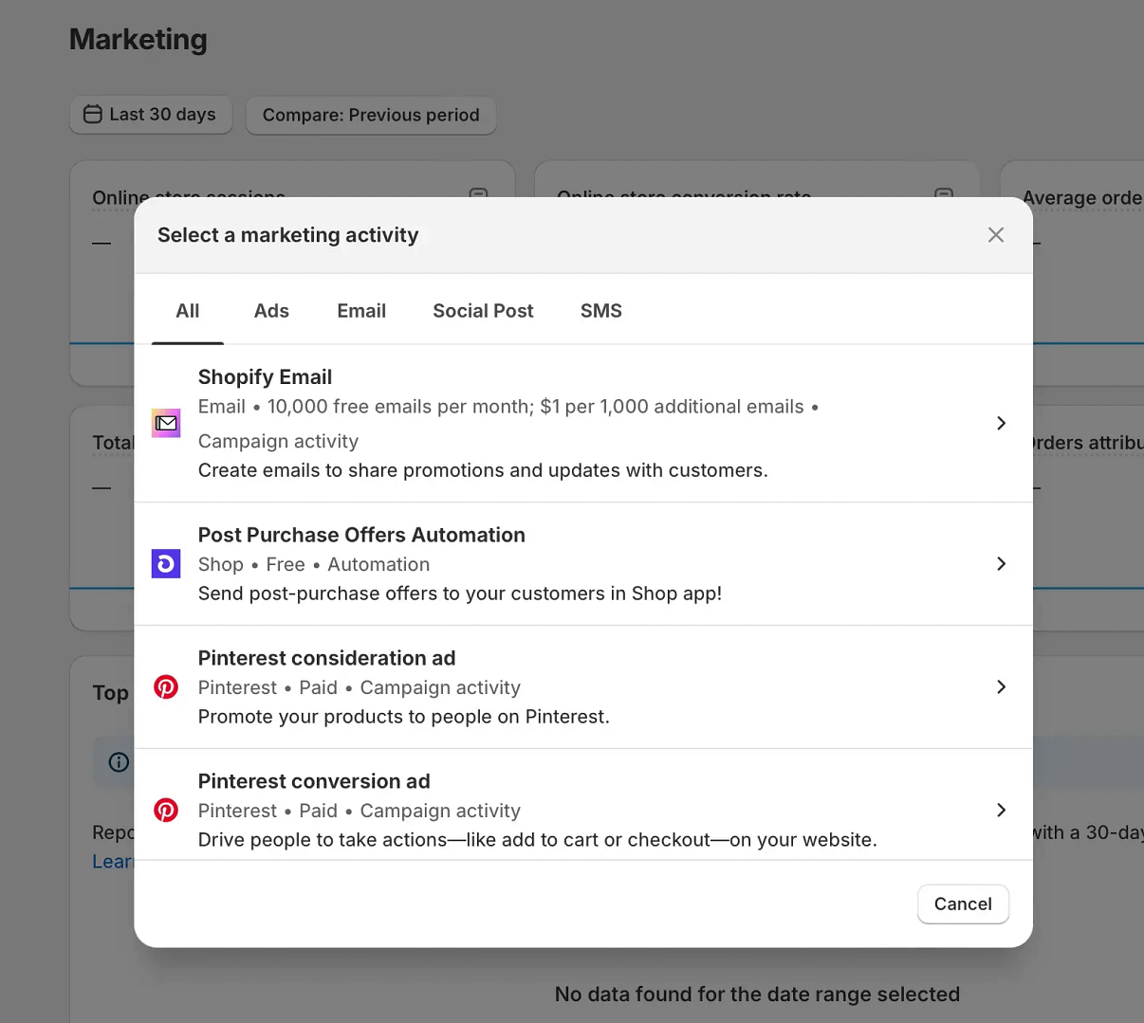Screen dimensions: 1144x1023
Task: Click the Select a marketing activity heading
Action: tap(287, 235)
